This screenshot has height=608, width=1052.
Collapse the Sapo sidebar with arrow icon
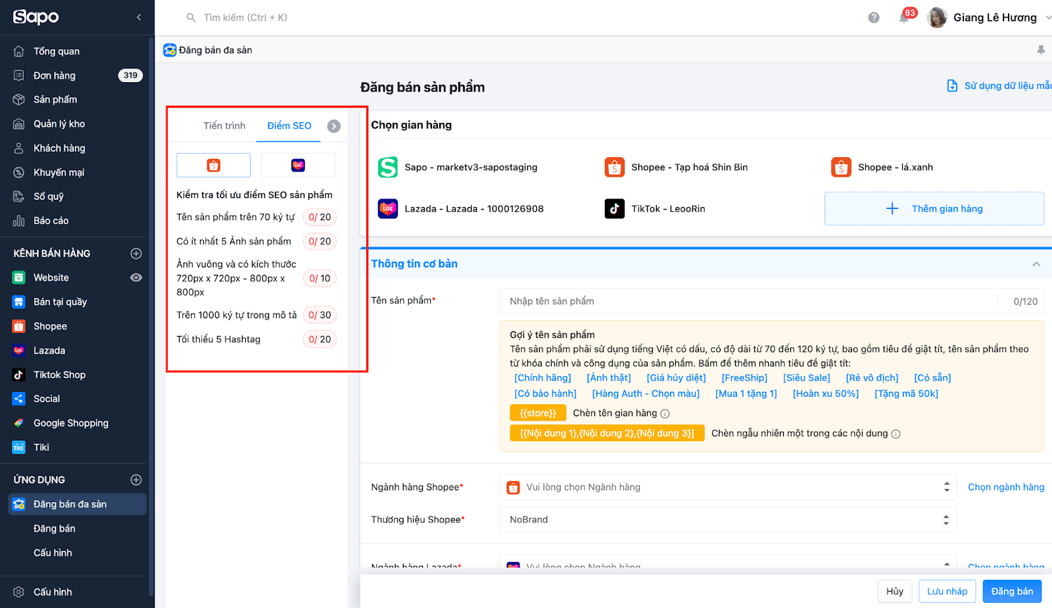[139, 17]
